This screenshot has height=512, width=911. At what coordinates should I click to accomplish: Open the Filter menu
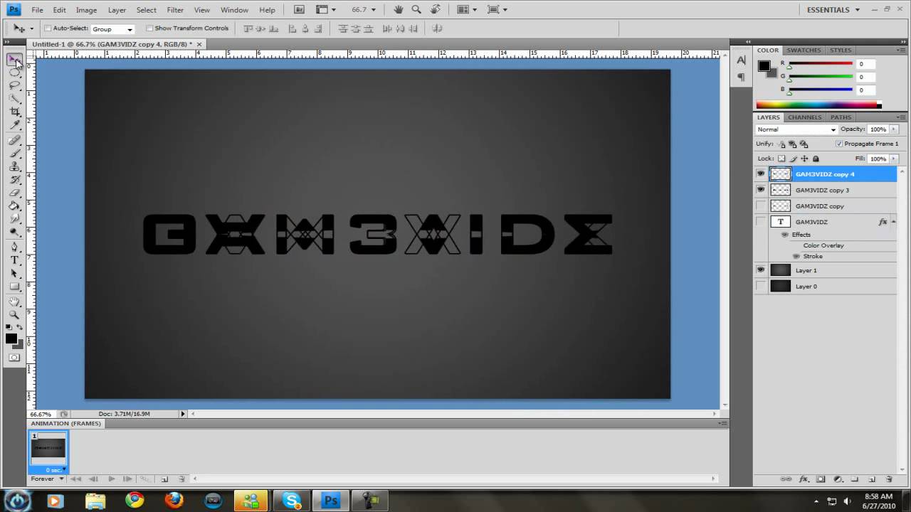coord(175,10)
